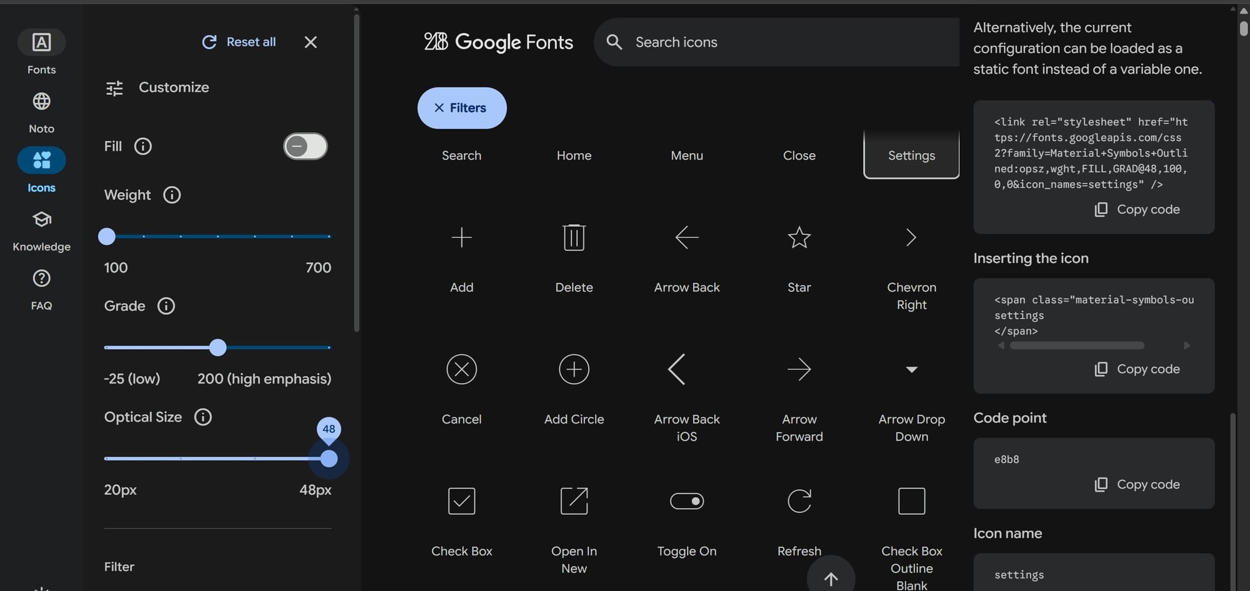Image resolution: width=1250 pixels, height=591 pixels.
Task: Close the Customize panel
Action: pyautogui.click(x=311, y=42)
